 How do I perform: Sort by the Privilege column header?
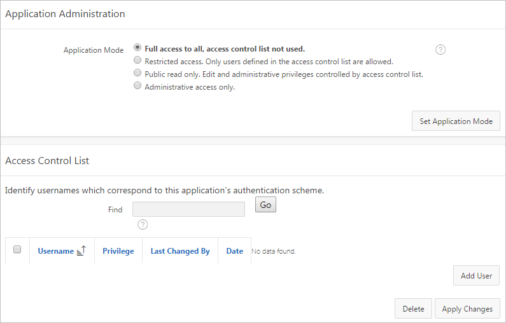pos(118,251)
